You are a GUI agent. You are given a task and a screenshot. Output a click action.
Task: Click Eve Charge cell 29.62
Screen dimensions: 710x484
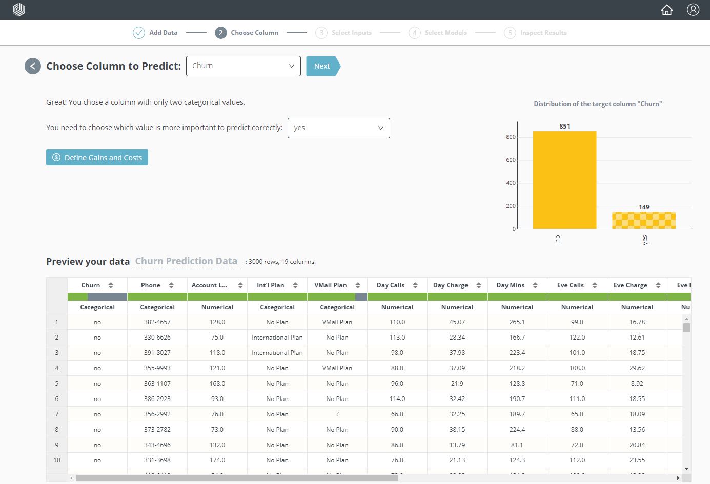637,368
